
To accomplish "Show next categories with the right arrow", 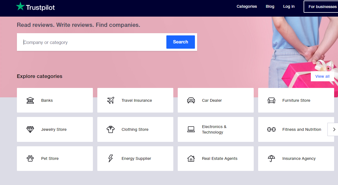I will coord(333,129).
